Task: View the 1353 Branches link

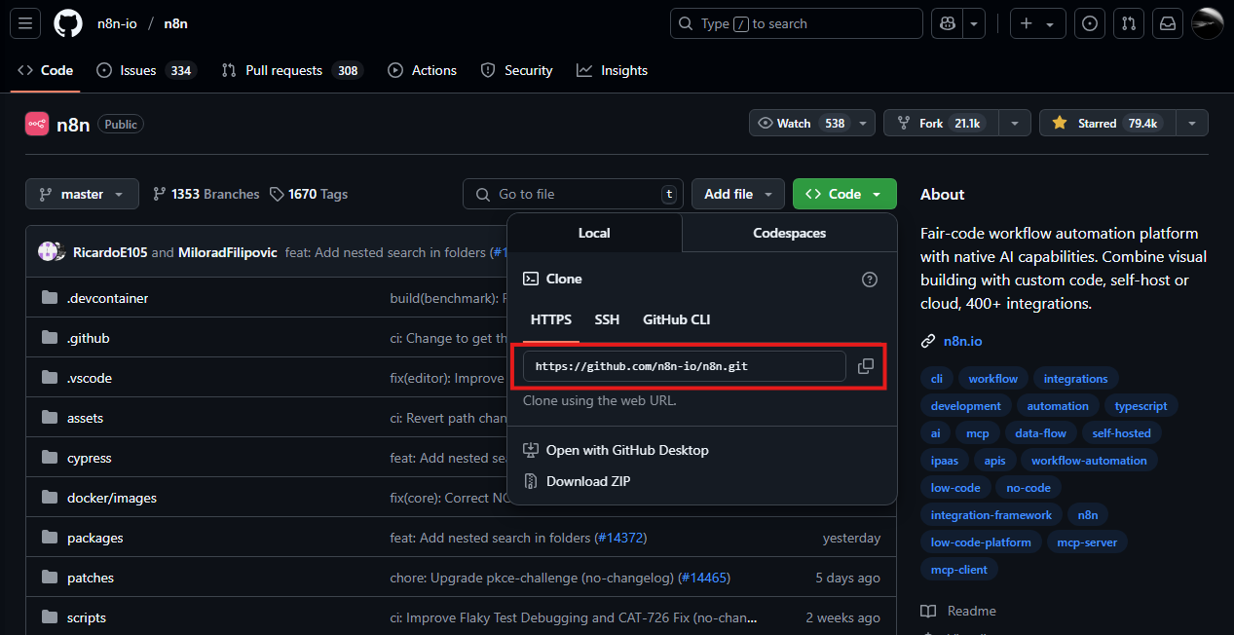Action: pyautogui.click(x=206, y=194)
